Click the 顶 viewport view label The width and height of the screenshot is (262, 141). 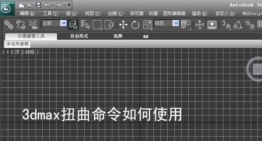point(17,52)
